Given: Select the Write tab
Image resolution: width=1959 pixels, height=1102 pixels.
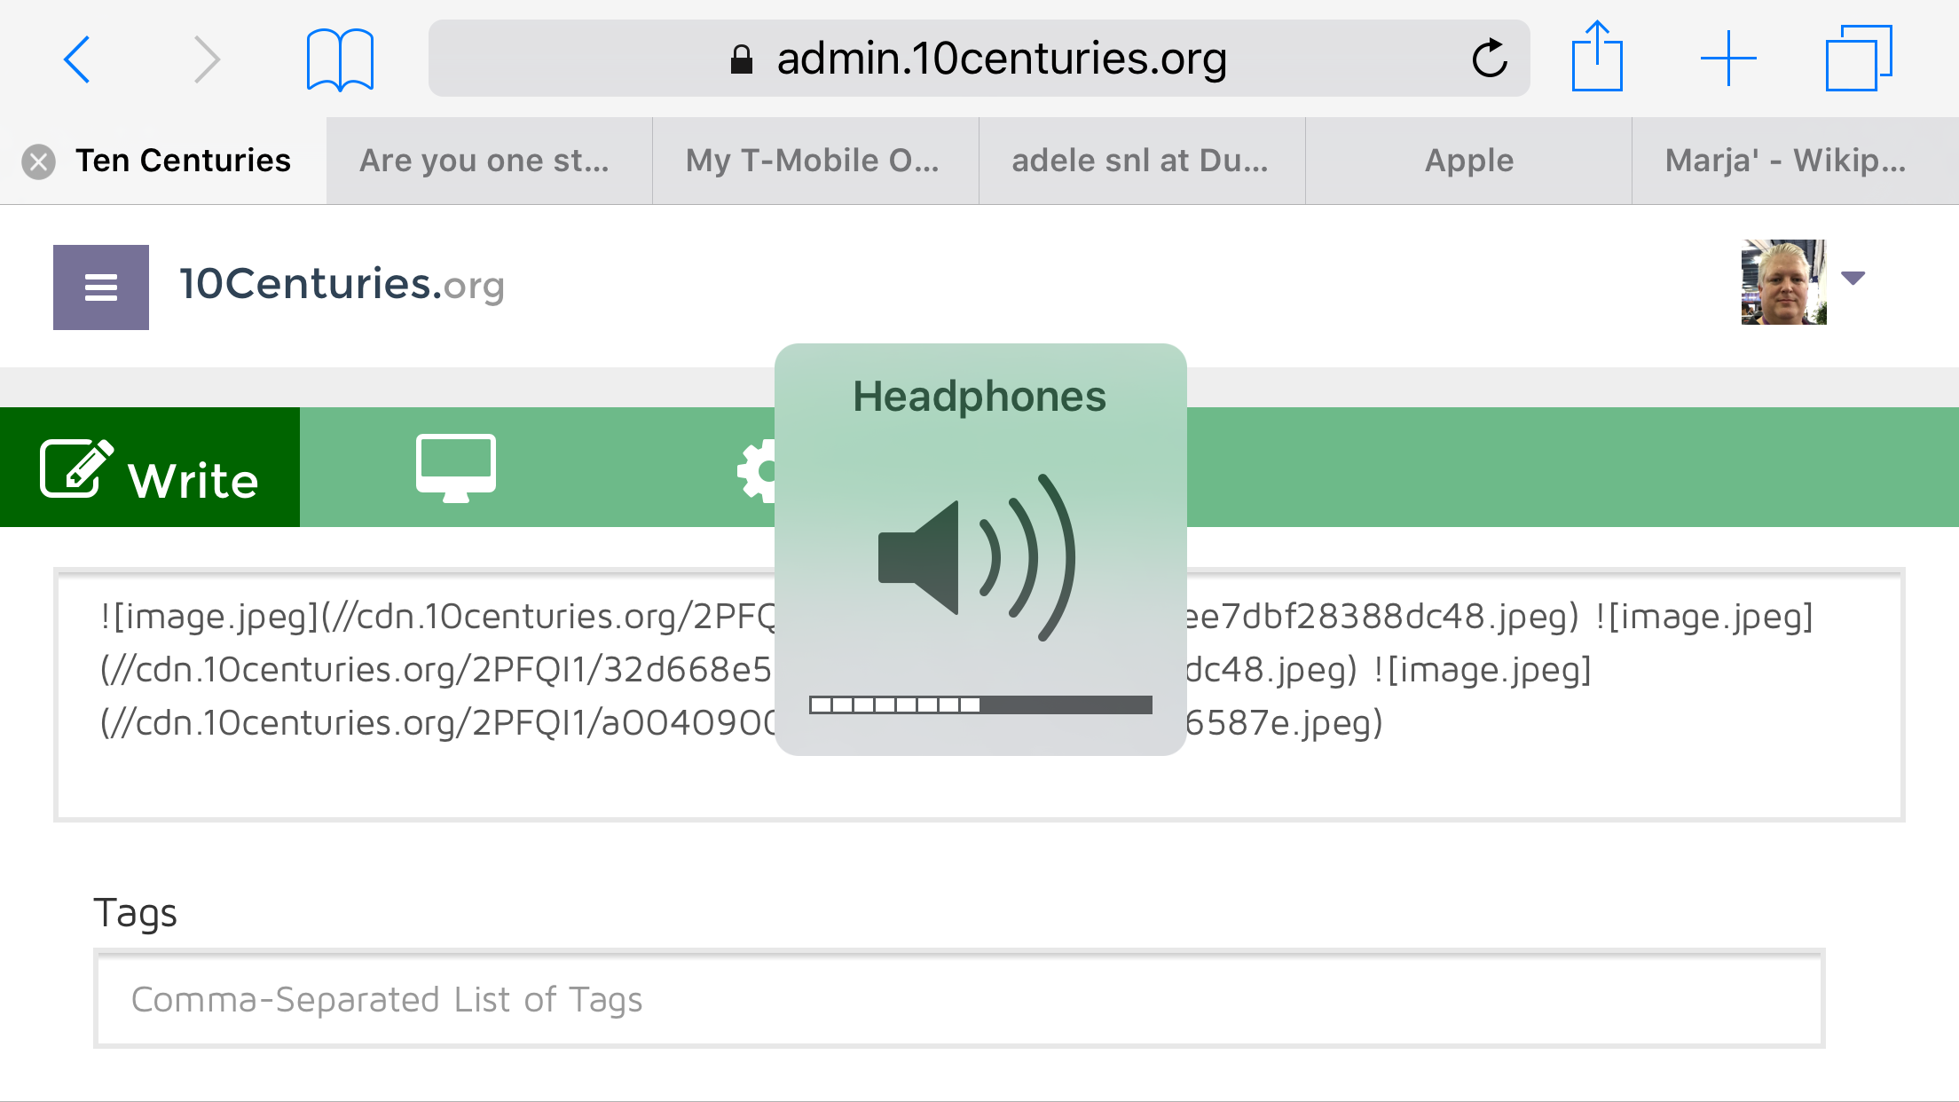Looking at the screenshot, I should click(150, 468).
